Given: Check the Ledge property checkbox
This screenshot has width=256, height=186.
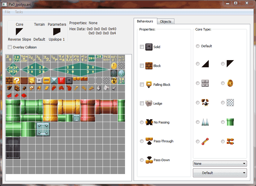Looking at the screenshot, I should pos(142,103).
